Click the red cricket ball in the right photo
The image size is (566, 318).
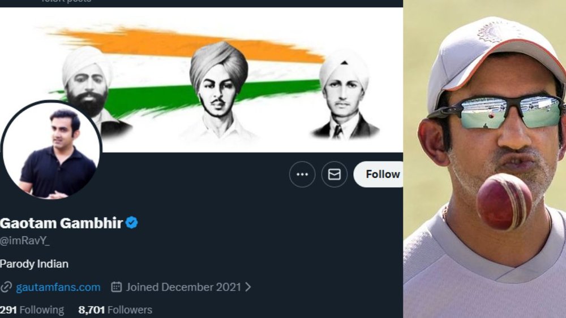(x=504, y=201)
